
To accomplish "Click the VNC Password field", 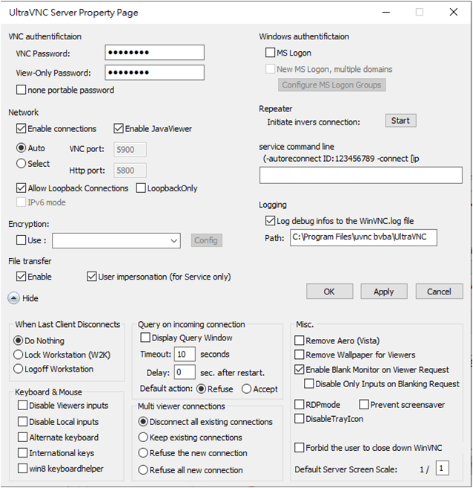I will (155, 52).
